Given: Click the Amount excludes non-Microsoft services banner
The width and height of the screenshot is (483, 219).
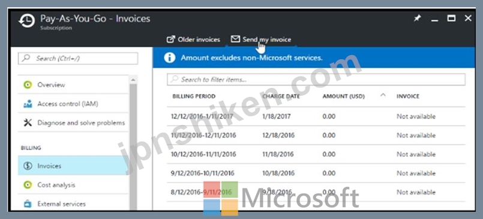Looking at the screenshot, I should (314, 58).
